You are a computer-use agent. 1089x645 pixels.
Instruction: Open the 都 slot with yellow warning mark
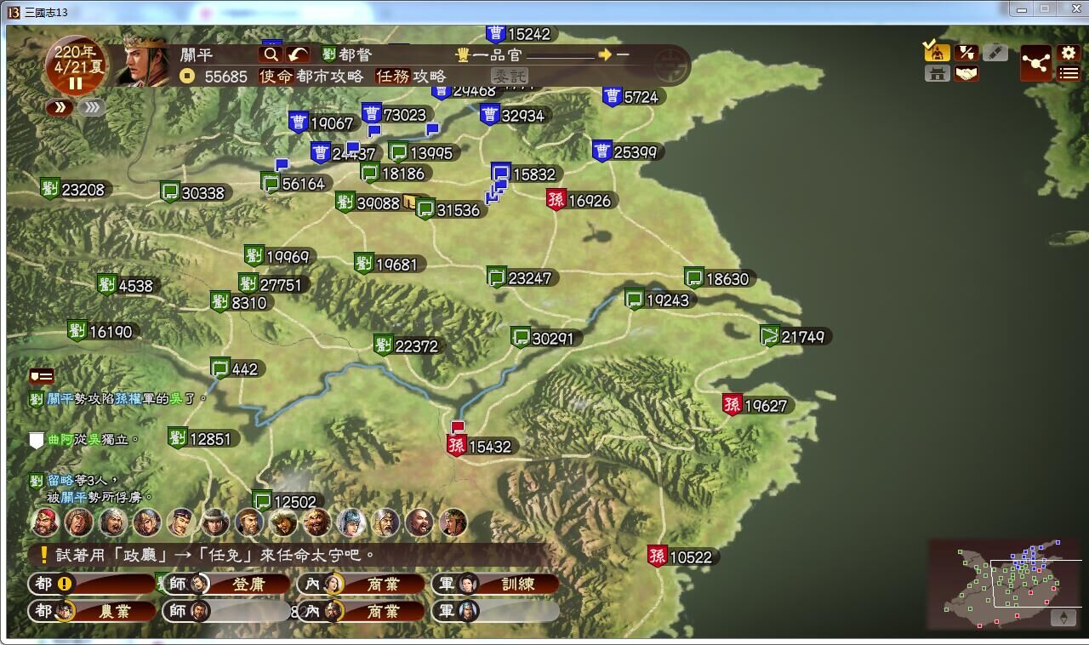tap(92, 584)
